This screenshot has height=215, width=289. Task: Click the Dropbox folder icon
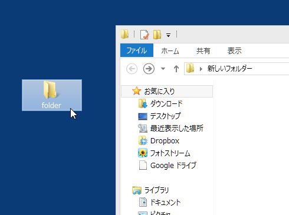[143, 141]
